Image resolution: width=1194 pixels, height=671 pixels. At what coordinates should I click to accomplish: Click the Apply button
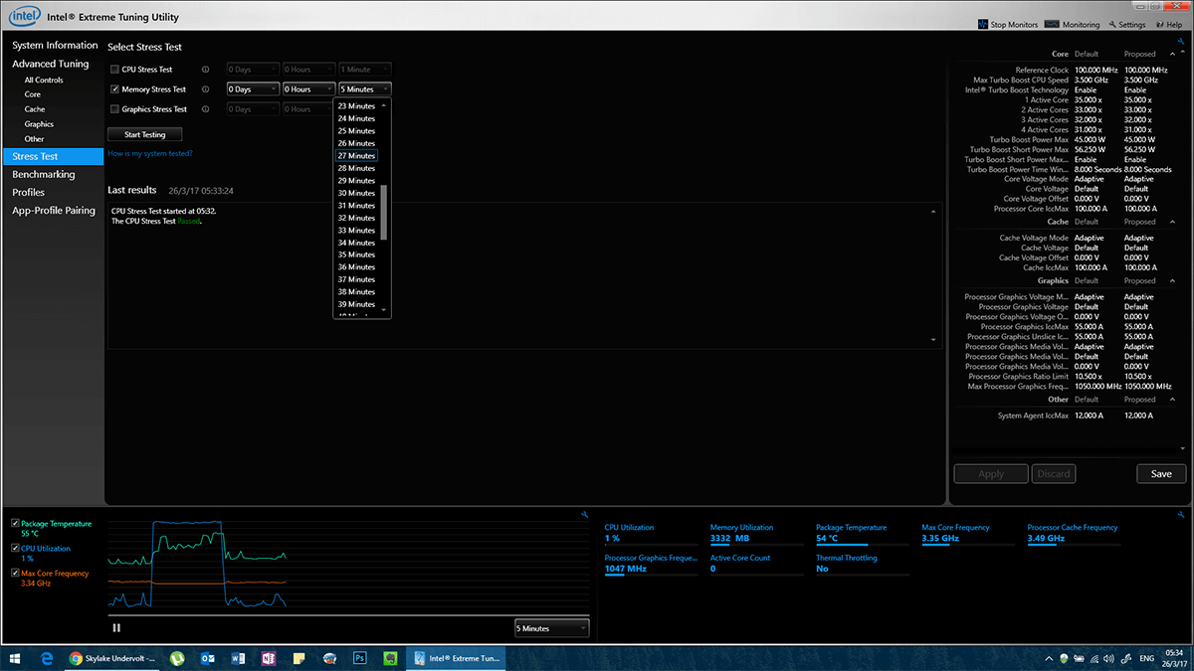pyautogui.click(x=991, y=474)
